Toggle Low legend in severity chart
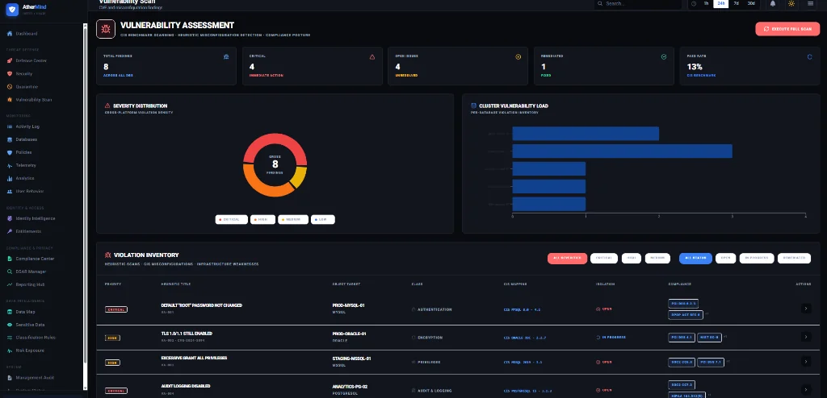This screenshot has height=398, width=827. 323,219
